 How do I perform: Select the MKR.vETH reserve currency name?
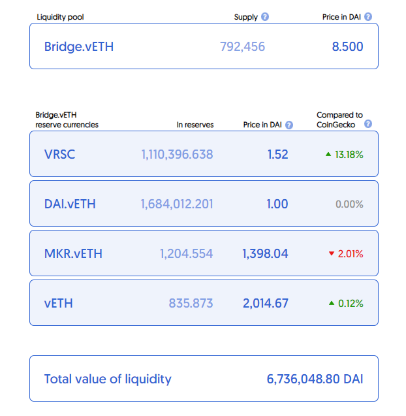click(x=73, y=253)
